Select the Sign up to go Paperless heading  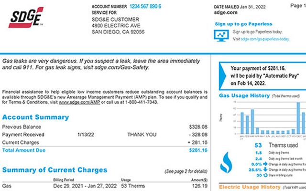pos(243,24)
